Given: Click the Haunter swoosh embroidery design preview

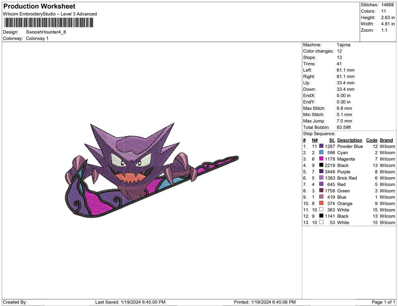Looking at the screenshot, I should coord(152,171).
